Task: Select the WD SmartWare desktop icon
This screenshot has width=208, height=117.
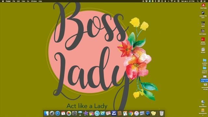Action: click(203, 104)
